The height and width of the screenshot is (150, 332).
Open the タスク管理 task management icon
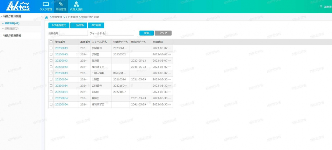[x=45, y=4]
